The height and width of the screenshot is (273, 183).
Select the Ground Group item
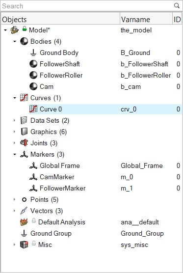click(x=51, y=234)
